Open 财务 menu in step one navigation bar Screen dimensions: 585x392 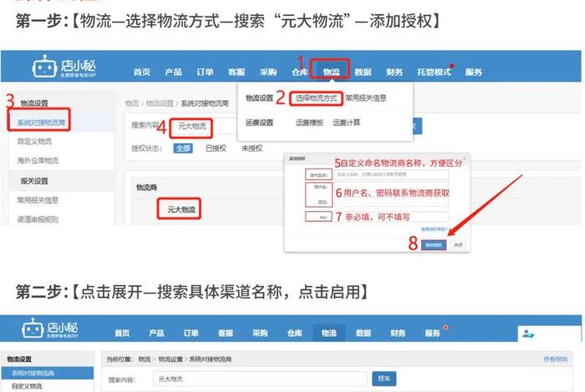[x=394, y=73]
